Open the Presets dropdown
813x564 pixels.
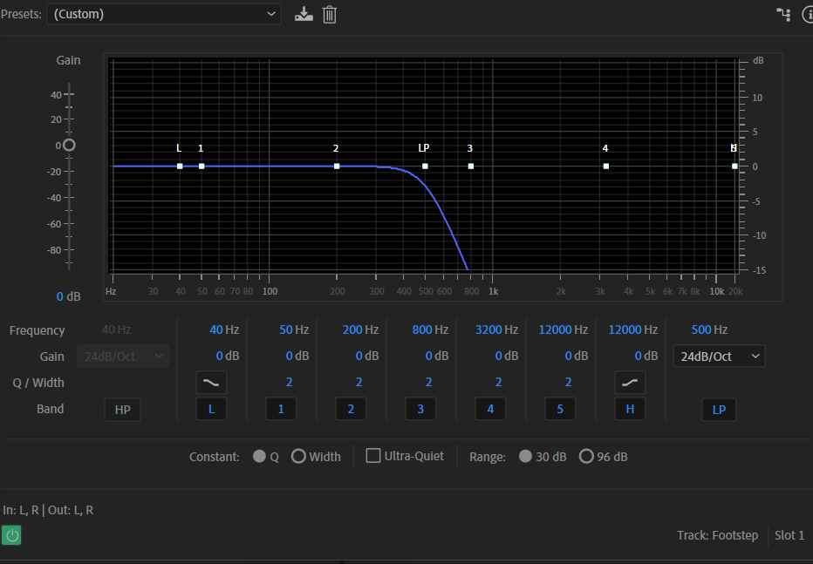(x=163, y=14)
